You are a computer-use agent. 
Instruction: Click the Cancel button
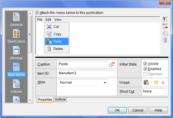(138, 110)
